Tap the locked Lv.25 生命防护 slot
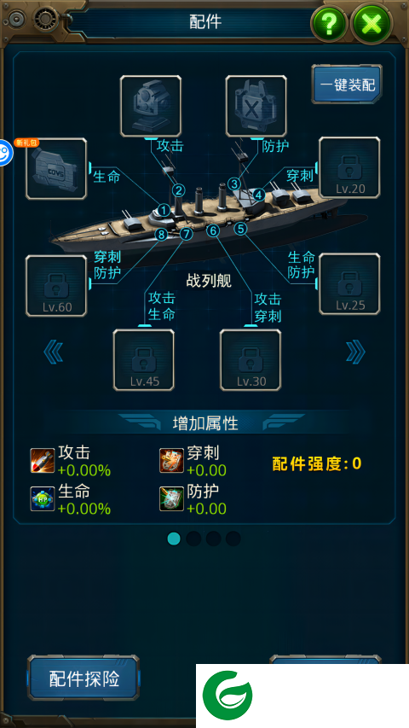 click(349, 284)
